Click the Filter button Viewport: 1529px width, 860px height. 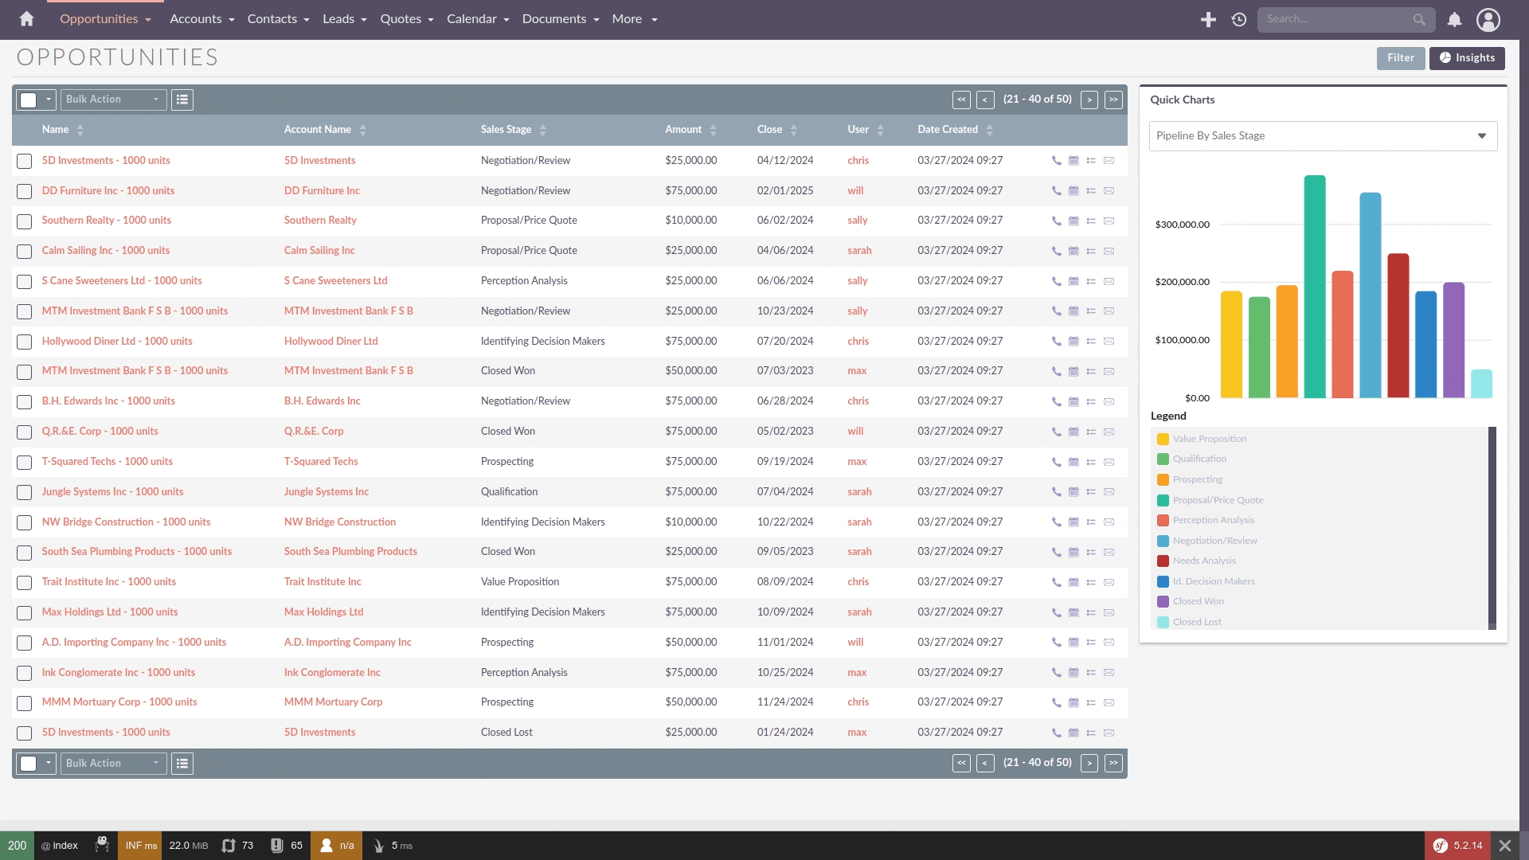coord(1400,58)
